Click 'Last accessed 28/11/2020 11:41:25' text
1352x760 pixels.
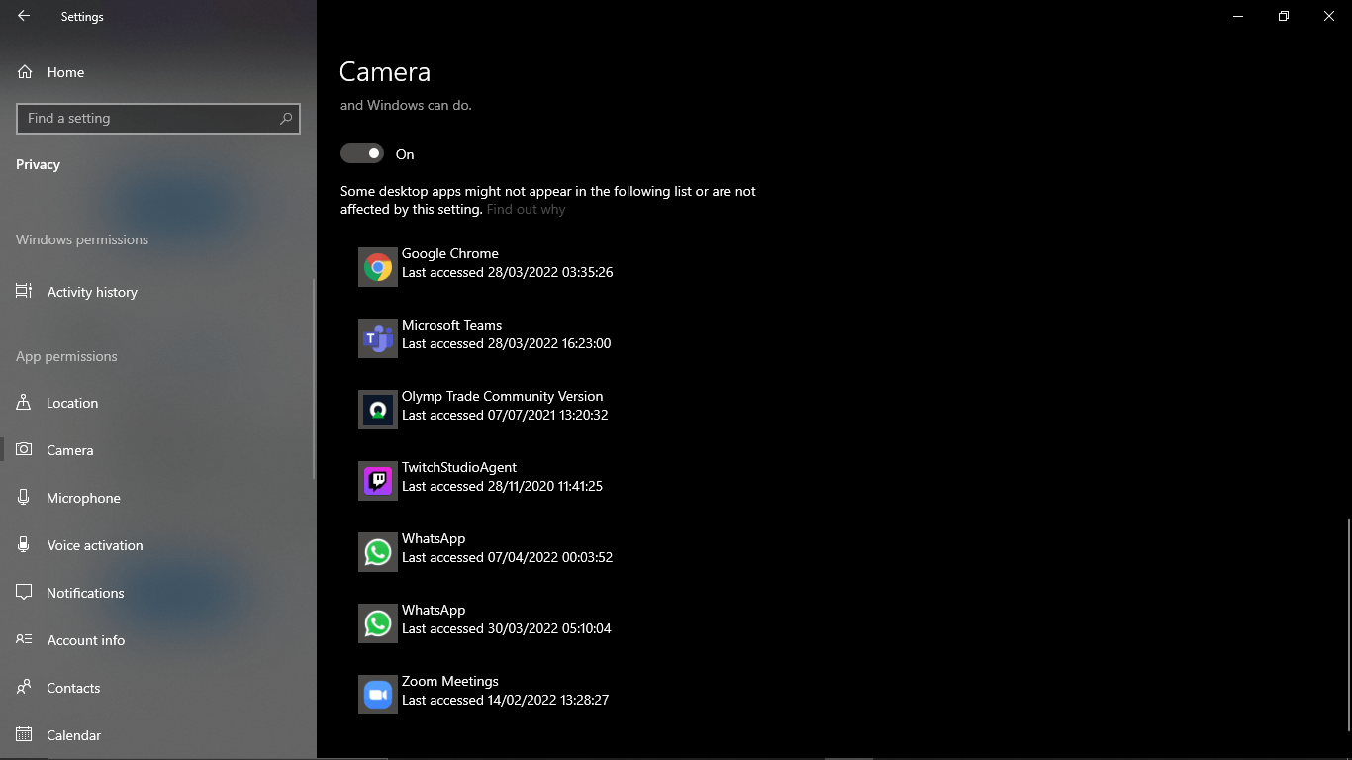coord(502,486)
